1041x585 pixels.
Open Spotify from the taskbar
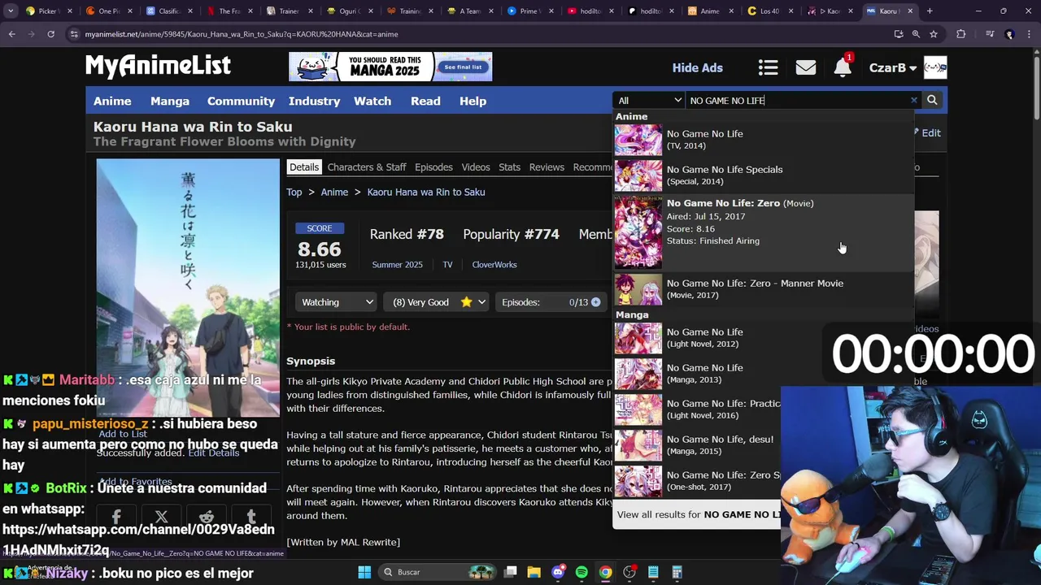(x=581, y=572)
